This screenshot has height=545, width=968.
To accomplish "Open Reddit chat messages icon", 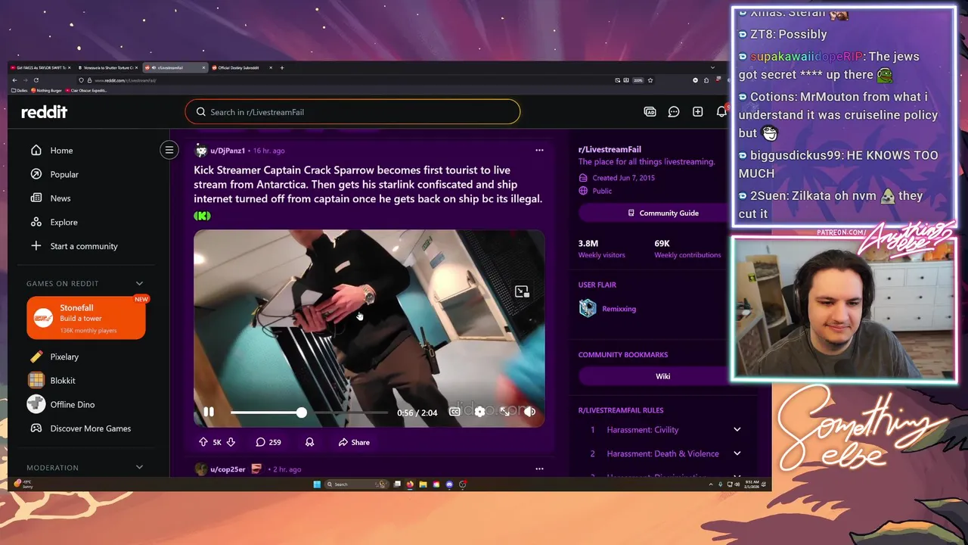I will tap(674, 112).
